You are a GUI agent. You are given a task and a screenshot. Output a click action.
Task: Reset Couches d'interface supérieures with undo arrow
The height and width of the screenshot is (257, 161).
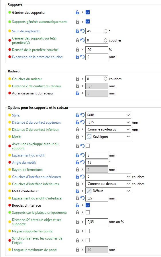[x=83, y=177]
